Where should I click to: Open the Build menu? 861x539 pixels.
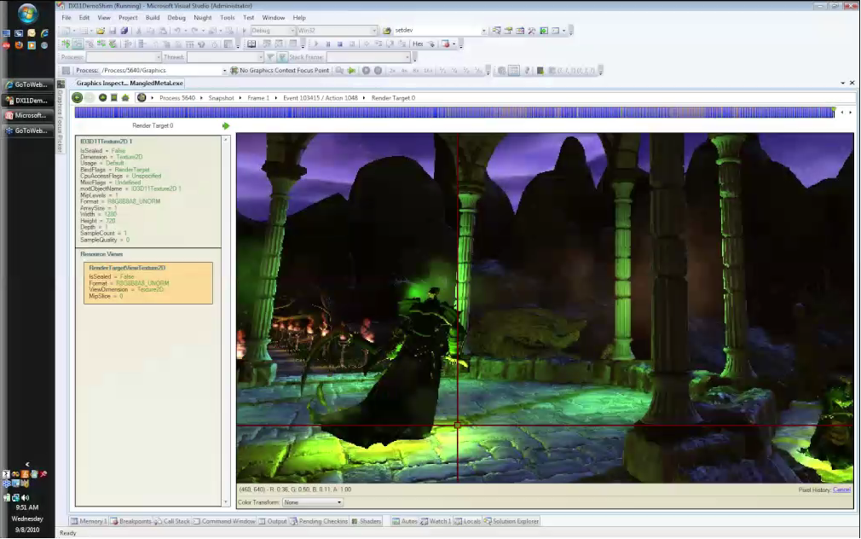[x=152, y=18]
